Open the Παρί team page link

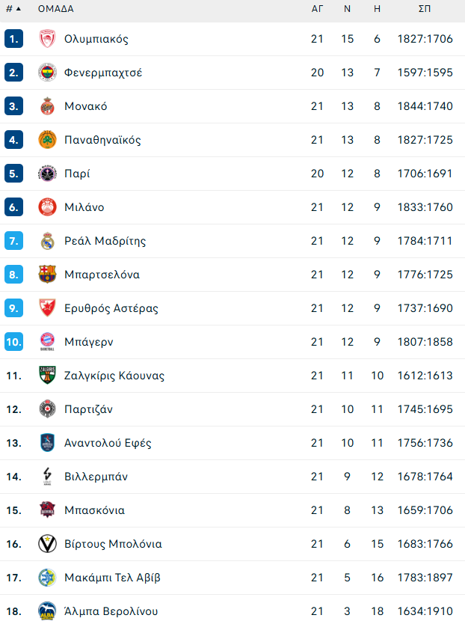tap(77, 174)
